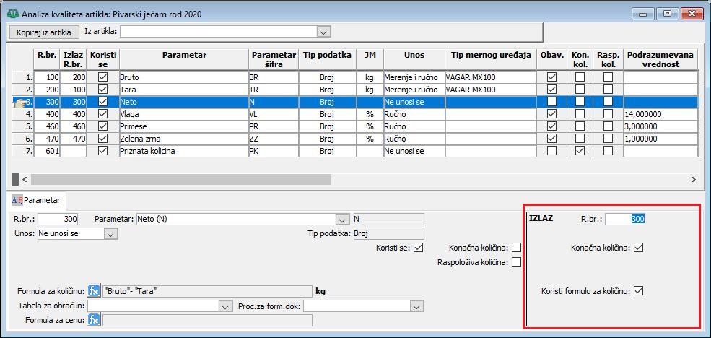Select the Vlaga row in the grid
Viewport: 711px width, 338px height.
point(184,114)
